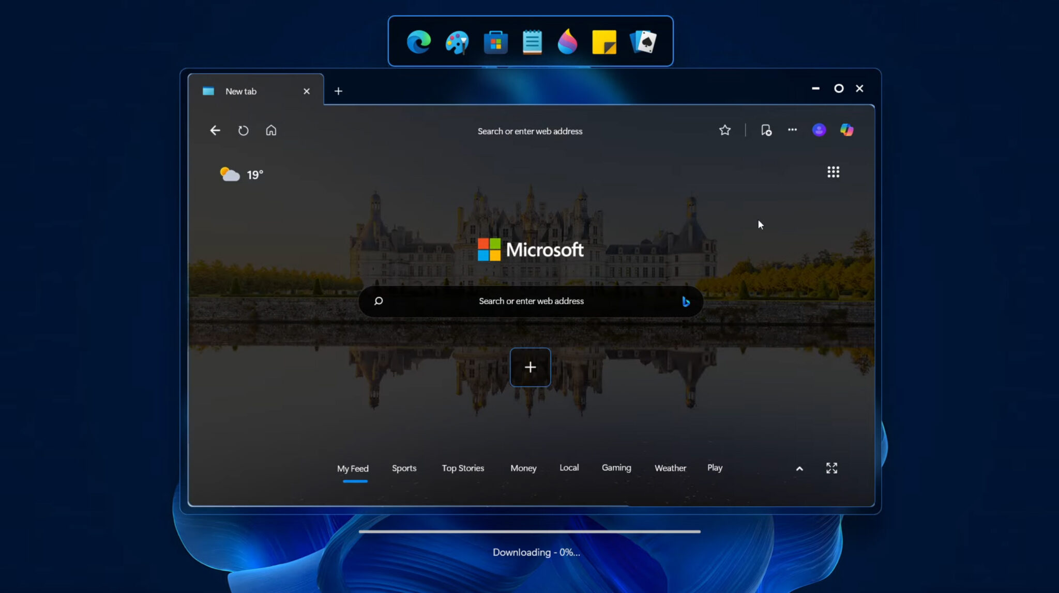Switch to the Sports feed tab
Screen dimensions: 1059x593
pyautogui.click(x=404, y=468)
